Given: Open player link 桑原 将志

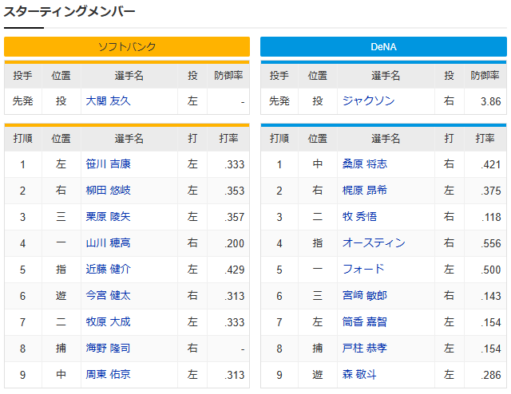Looking at the screenshot, I should point(365,164).
